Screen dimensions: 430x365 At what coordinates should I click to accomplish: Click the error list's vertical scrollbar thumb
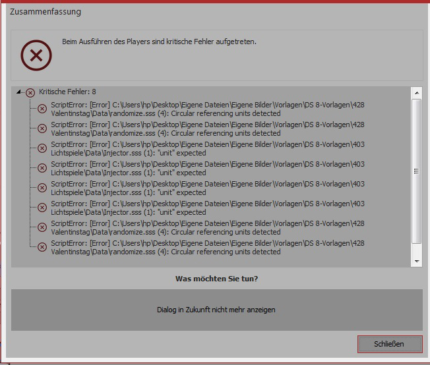click(x=416, y=171)
